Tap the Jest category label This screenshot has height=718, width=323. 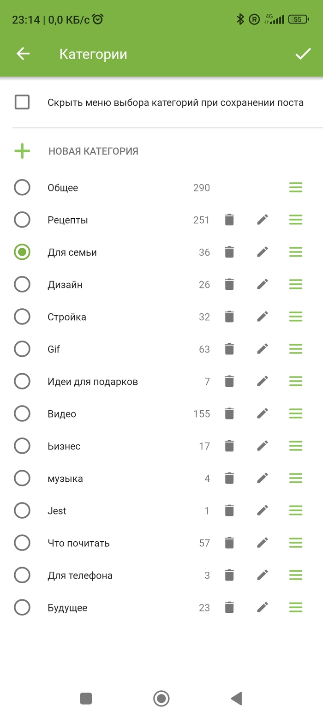(x=57, y=511)
